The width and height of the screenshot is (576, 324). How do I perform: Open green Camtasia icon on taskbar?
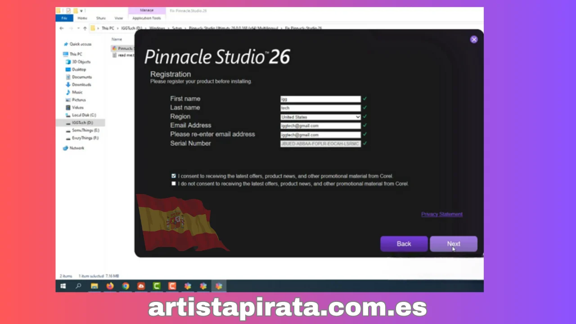pos(157,286)
